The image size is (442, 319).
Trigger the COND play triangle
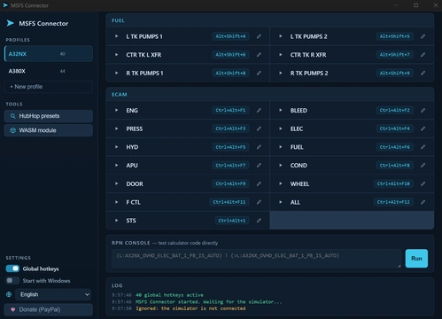point(281,165)
